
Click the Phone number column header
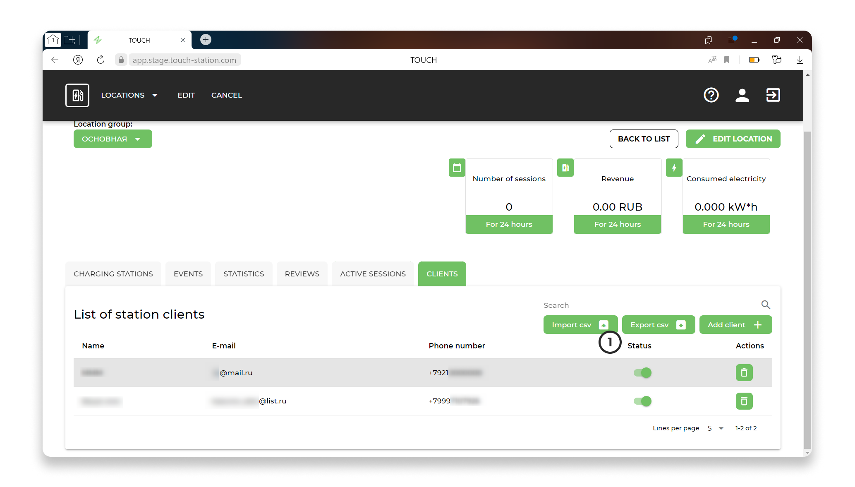click(457, 346)
